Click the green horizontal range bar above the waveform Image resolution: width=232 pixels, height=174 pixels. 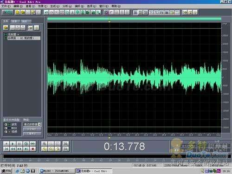pyautogui.click(x=134, y=19)
